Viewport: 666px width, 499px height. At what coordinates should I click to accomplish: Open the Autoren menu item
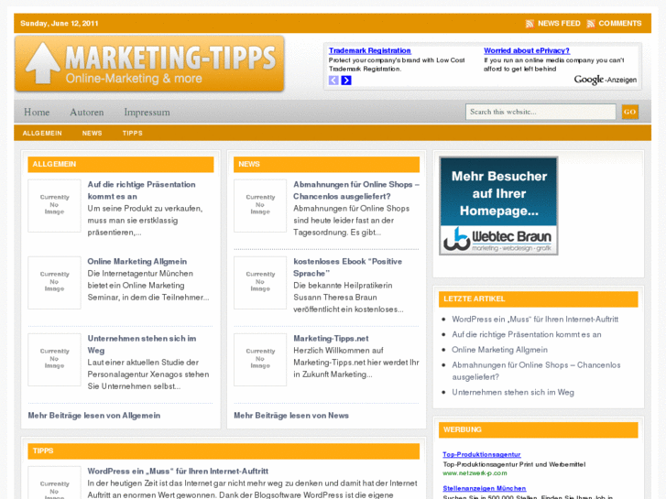(87, 112)
